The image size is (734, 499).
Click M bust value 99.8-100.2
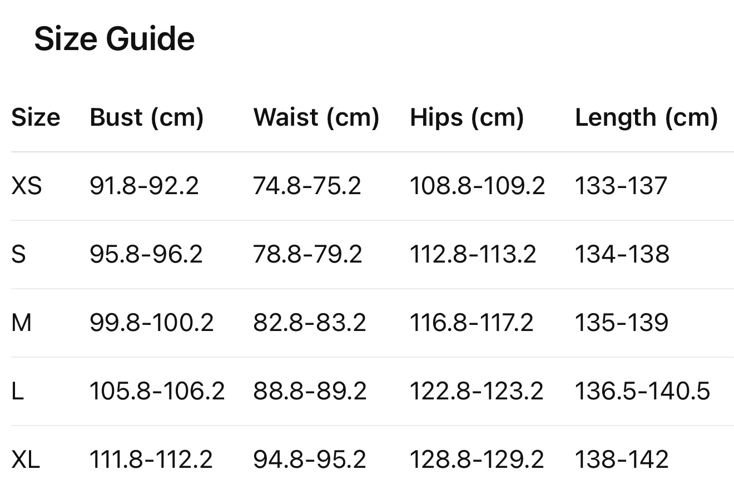tap(151, 323)
